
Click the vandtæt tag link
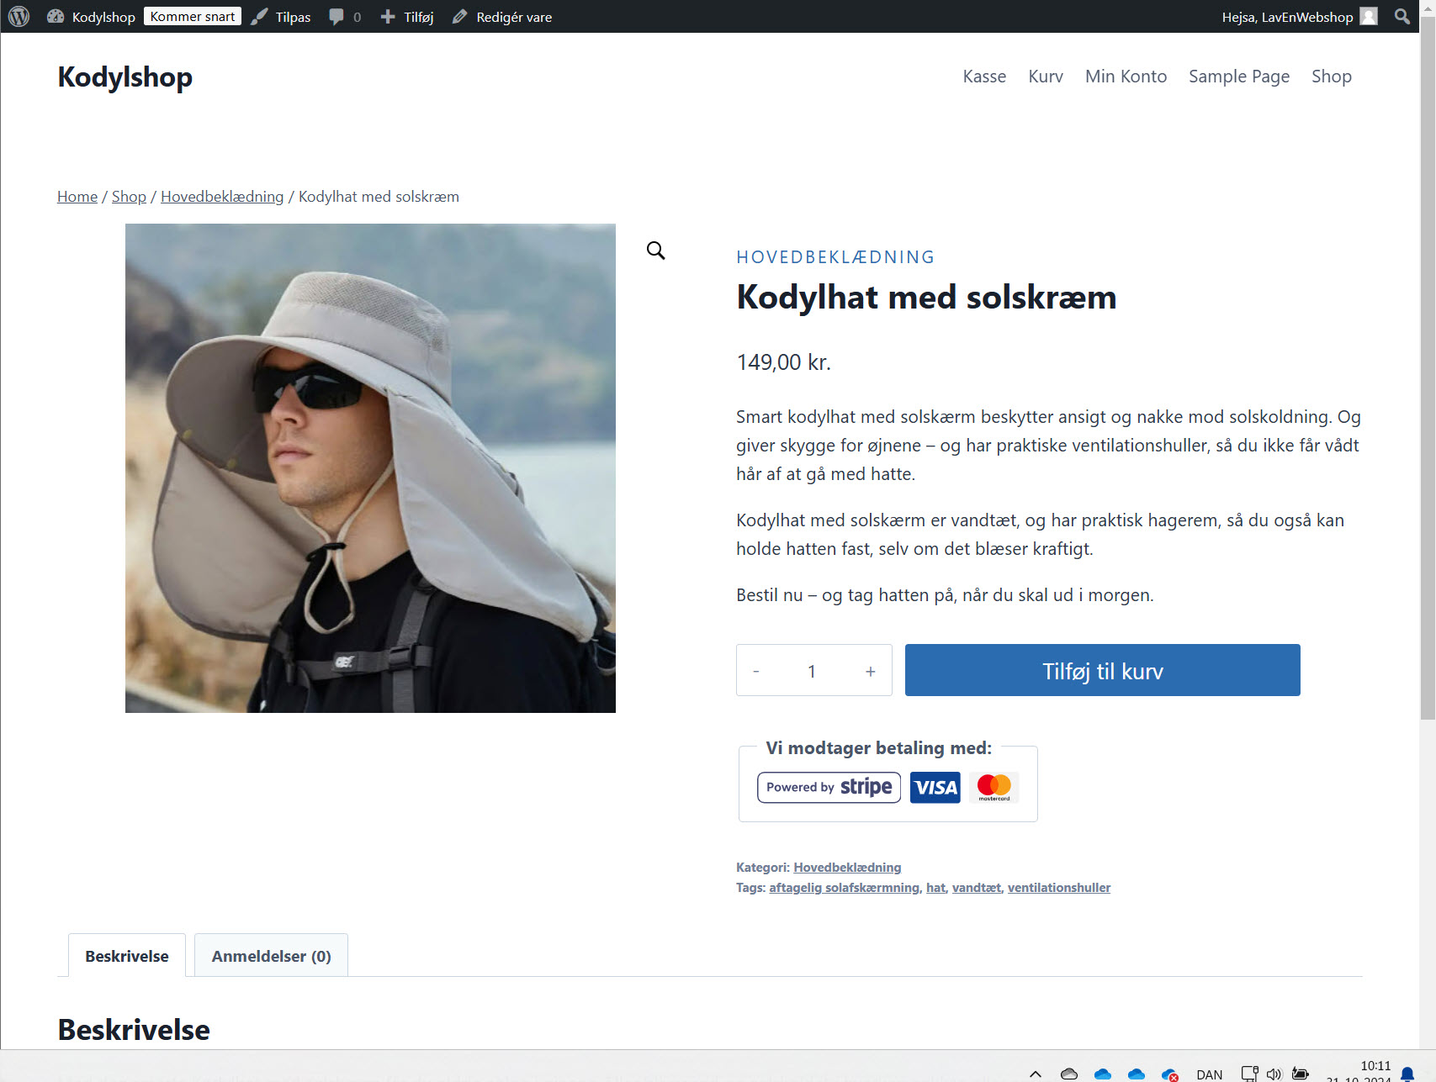pos(977,887)
